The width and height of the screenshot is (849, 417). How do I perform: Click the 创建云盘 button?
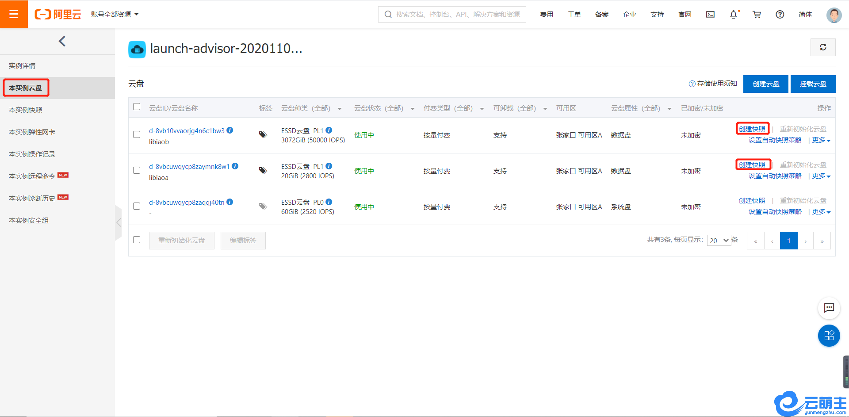(765, 84)
